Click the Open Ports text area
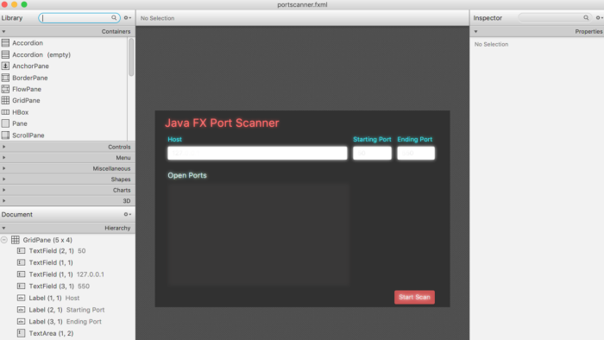This screenshot has width=604, height=340. coord(259,234)
